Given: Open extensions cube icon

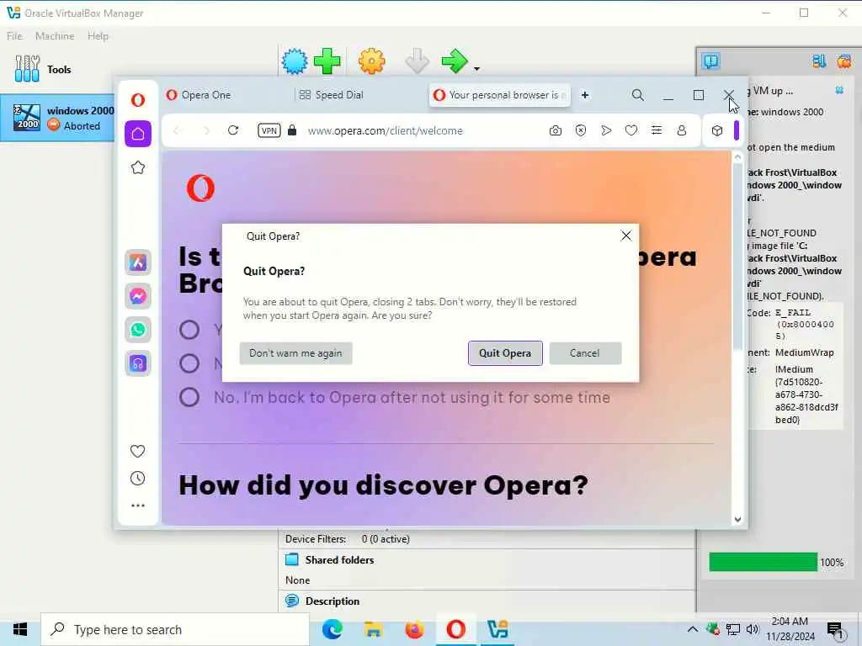Looking at the screenshot, I should 717,130.
